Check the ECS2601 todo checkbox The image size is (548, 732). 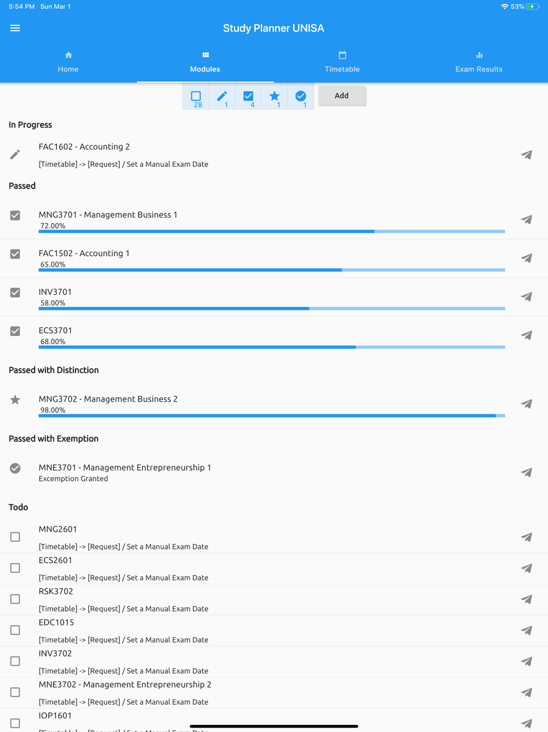tap(15, 568)
